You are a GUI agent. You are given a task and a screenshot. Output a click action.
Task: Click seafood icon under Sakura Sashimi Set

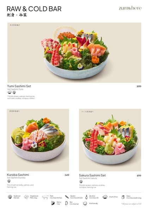pos(81,181)
